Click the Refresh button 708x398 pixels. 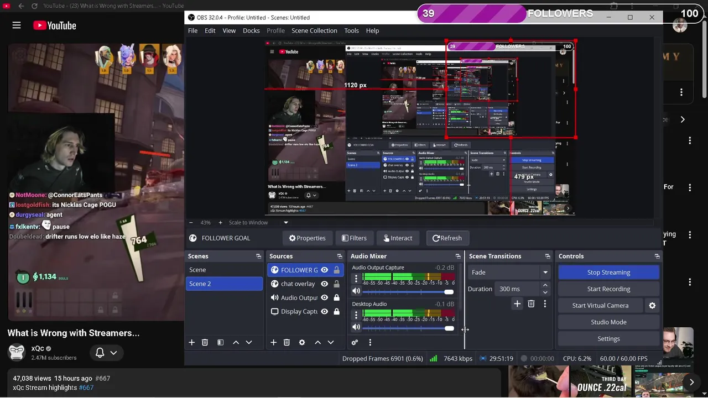coord(447,238)
